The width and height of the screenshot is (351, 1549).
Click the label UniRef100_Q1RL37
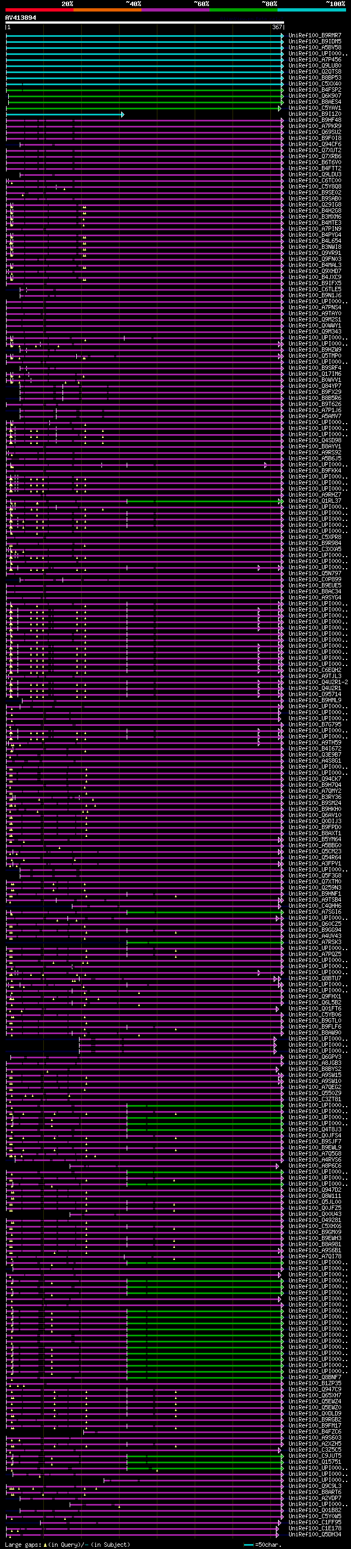coord(315,501)
